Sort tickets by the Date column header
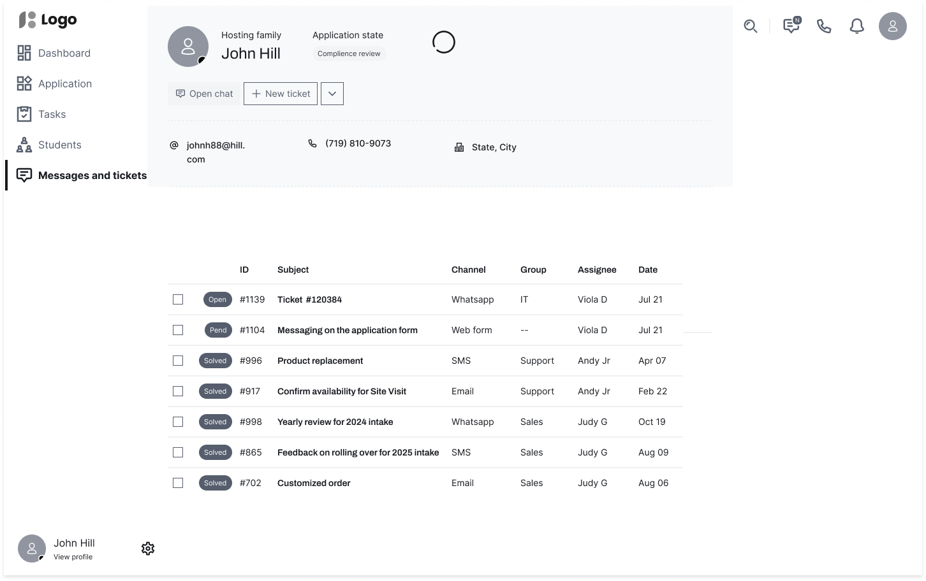 [x=647, y=269]
